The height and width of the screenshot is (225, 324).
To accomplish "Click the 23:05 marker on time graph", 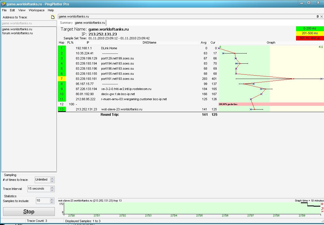I will (x=199, y=215).
